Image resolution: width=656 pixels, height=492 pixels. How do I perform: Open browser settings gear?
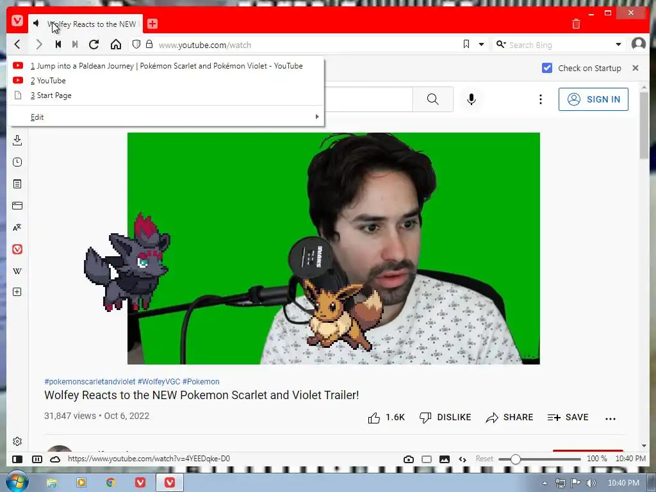coord(17,441)
